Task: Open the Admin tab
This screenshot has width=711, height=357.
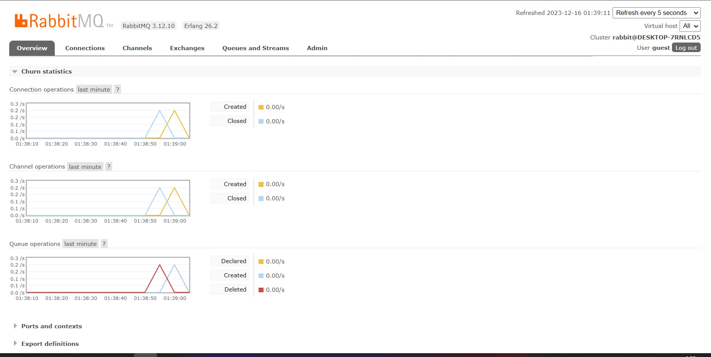Action: pyautogui.click(x=317, y=48)
